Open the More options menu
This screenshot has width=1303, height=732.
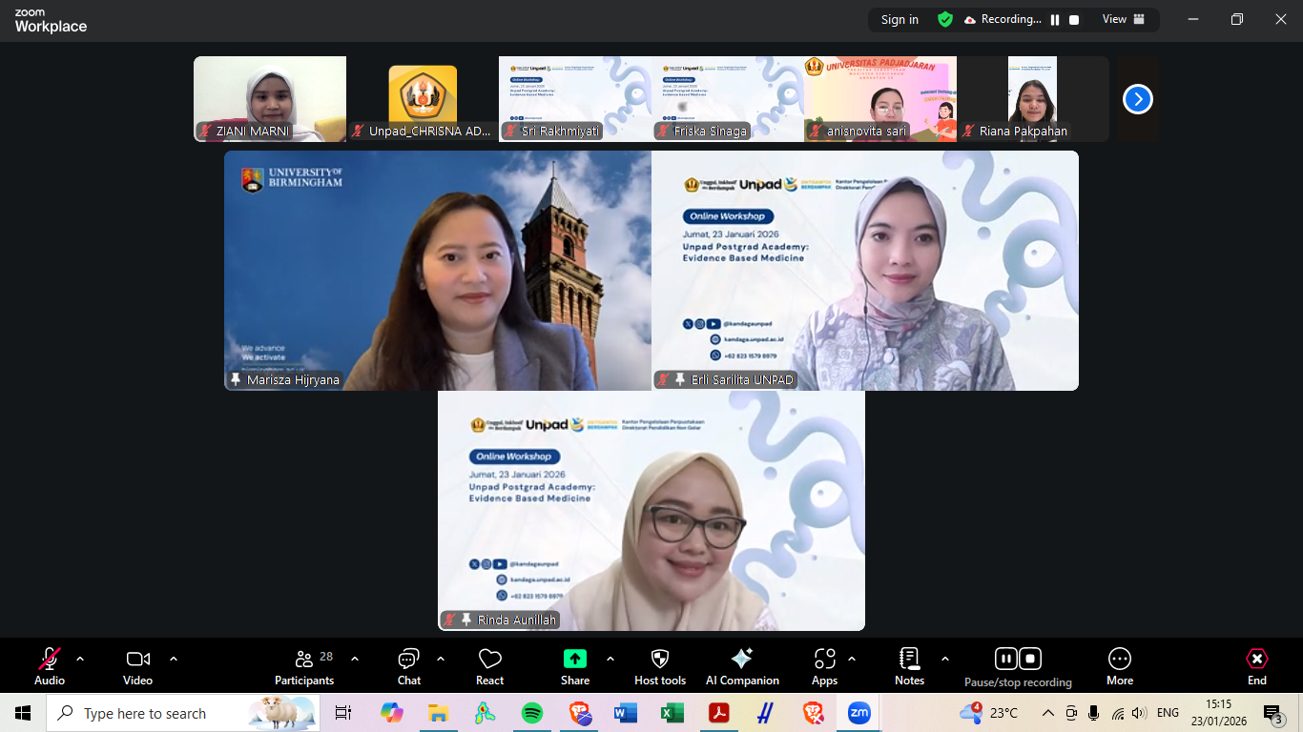[x=1120, y=665]
